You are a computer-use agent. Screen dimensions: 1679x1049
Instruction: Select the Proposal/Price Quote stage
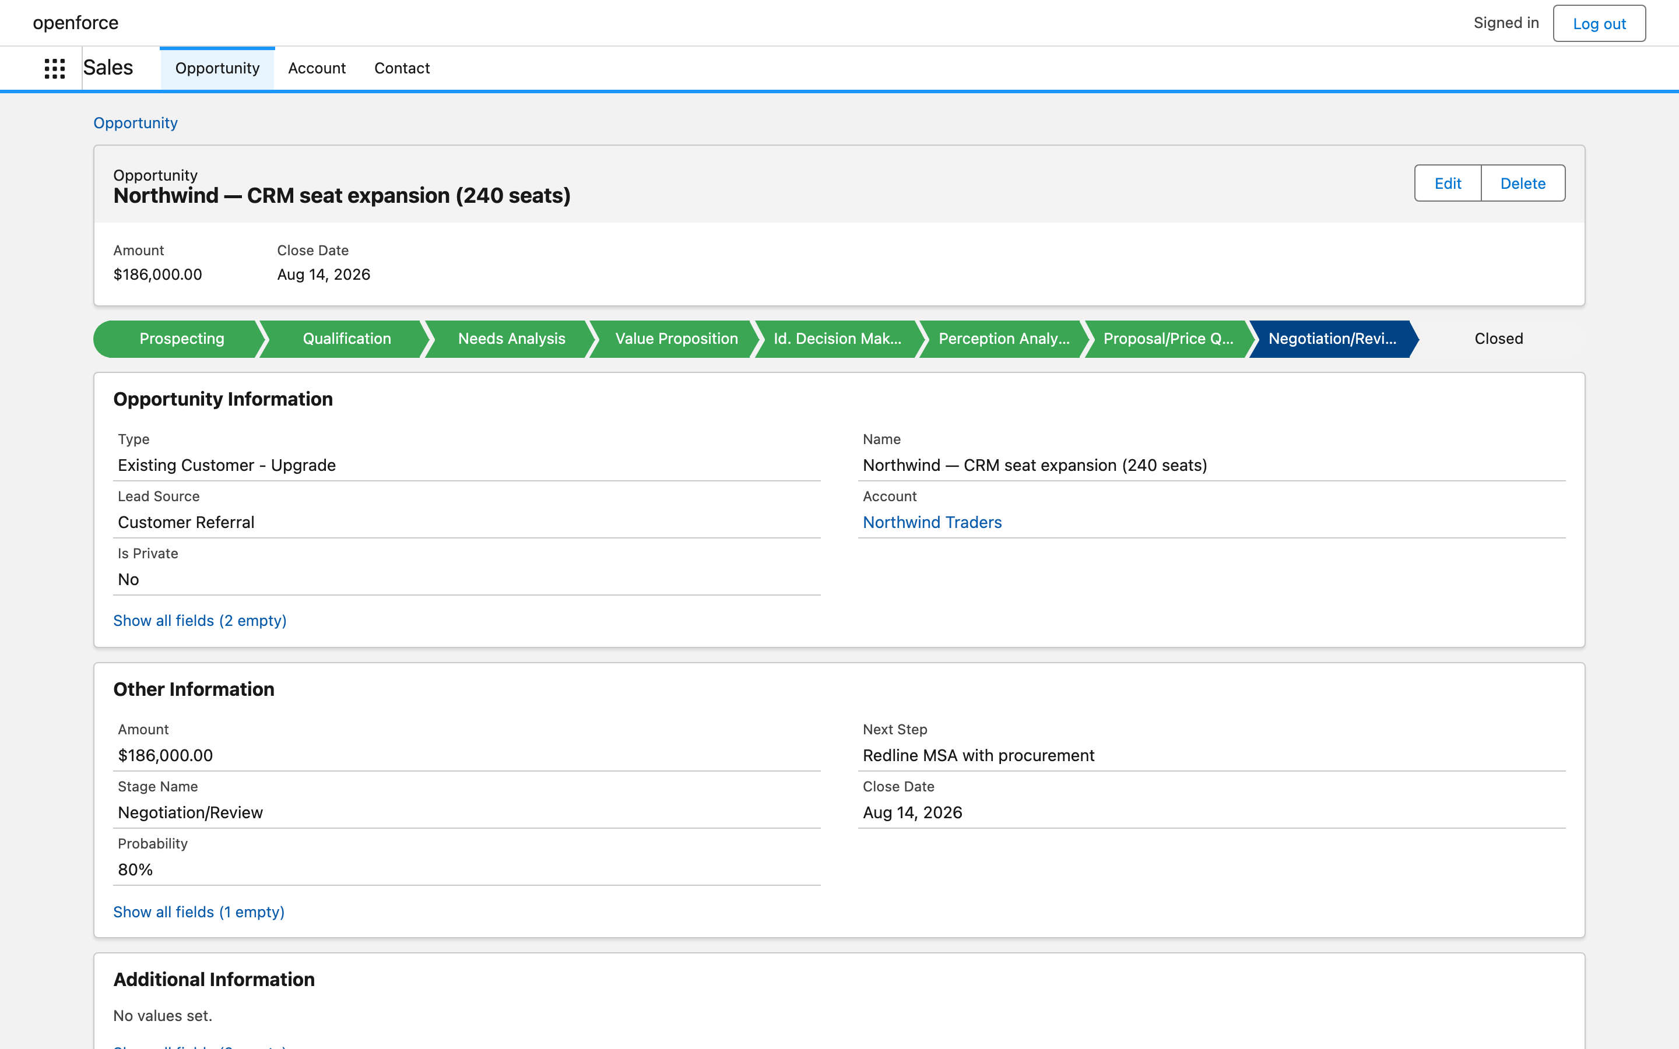coord(1168,339)
